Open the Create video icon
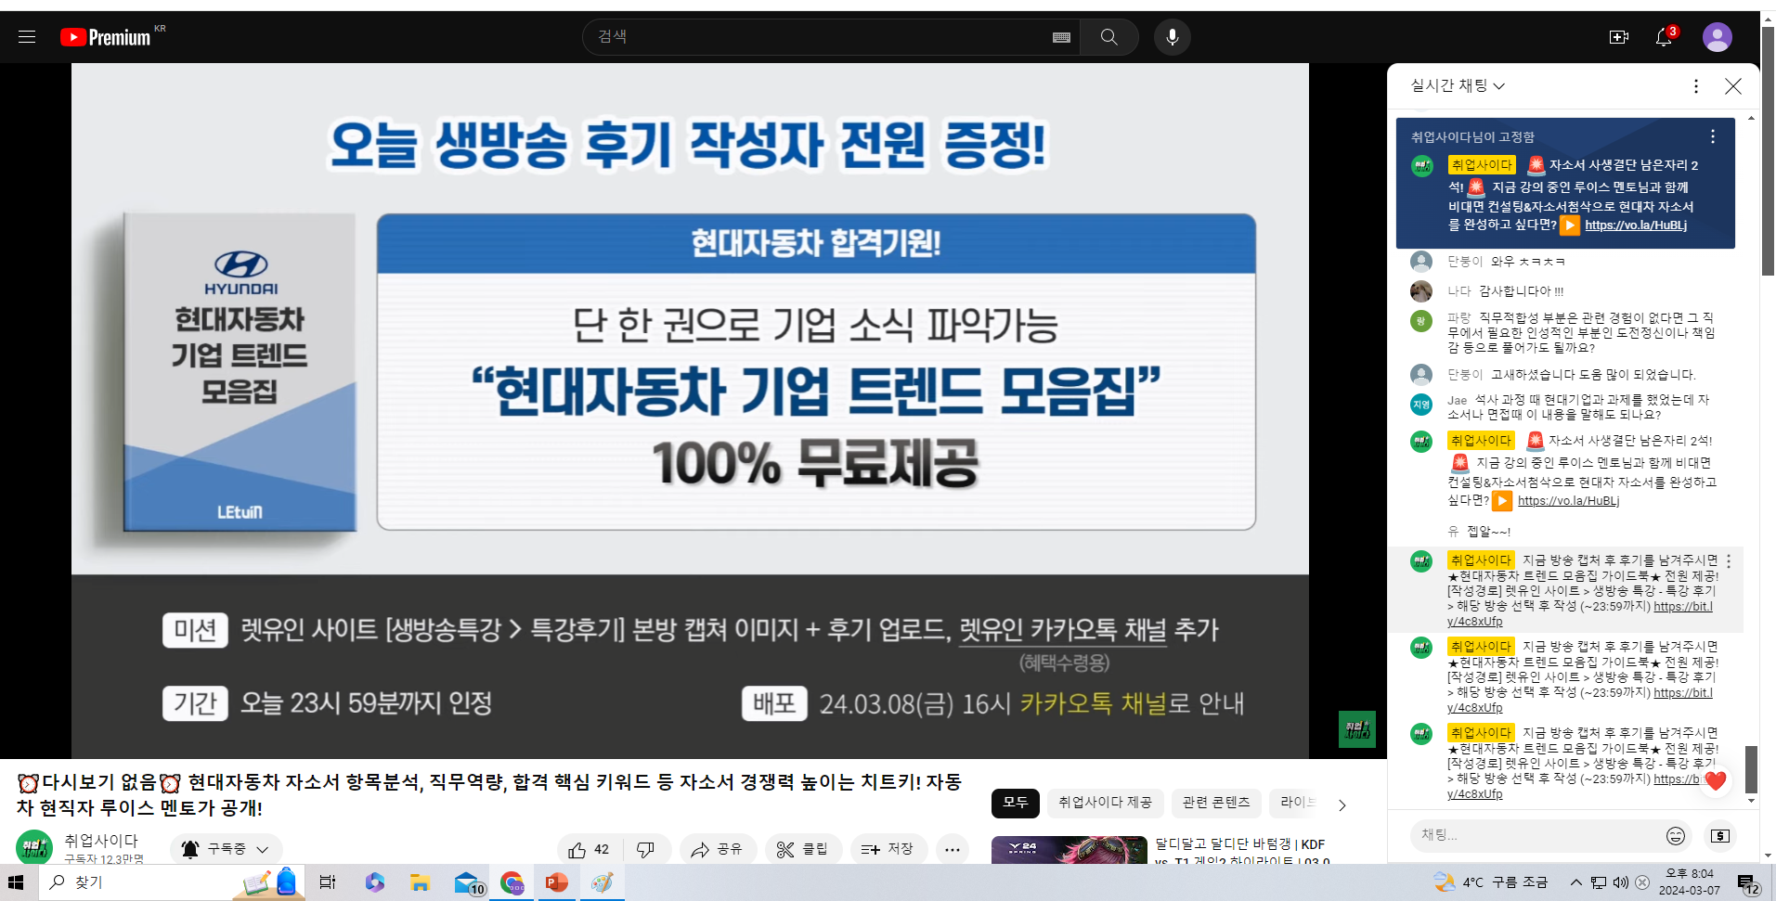1776x901 pixels. [x=1618, y=37]
